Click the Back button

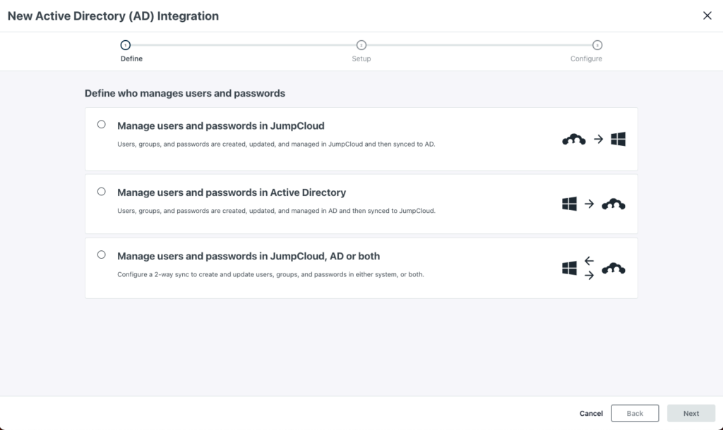tap(635, 414)
